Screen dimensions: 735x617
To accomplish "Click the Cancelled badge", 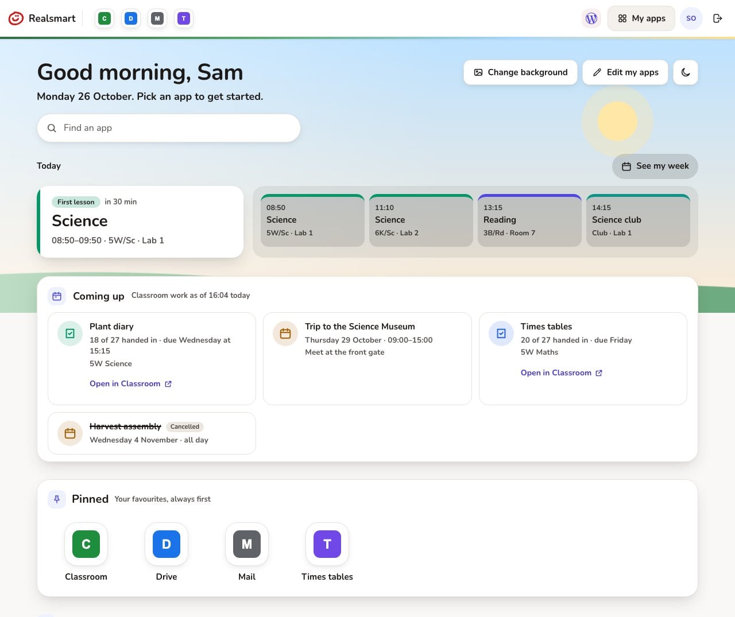I will (x=185, y=426).
